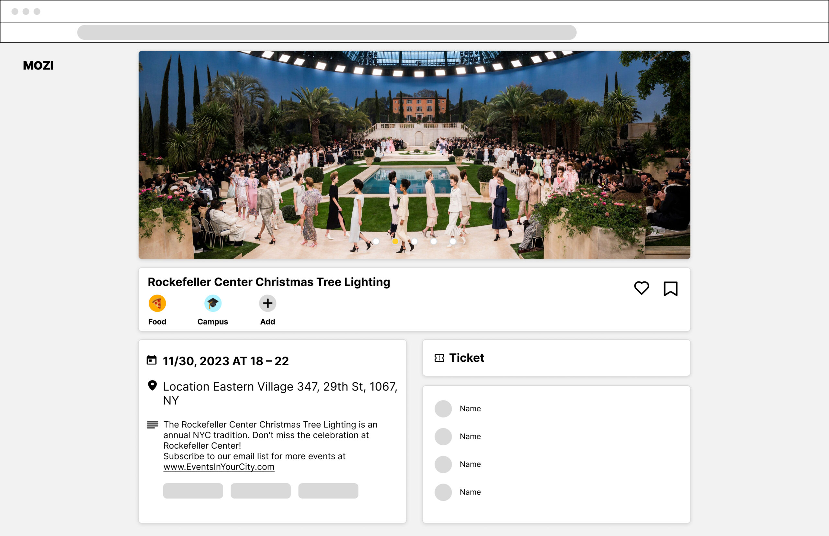The height and width of the screenshot is (536, 829).
Task: Click the Campus label
Action: pyautogui.click(x=213, y=322)
